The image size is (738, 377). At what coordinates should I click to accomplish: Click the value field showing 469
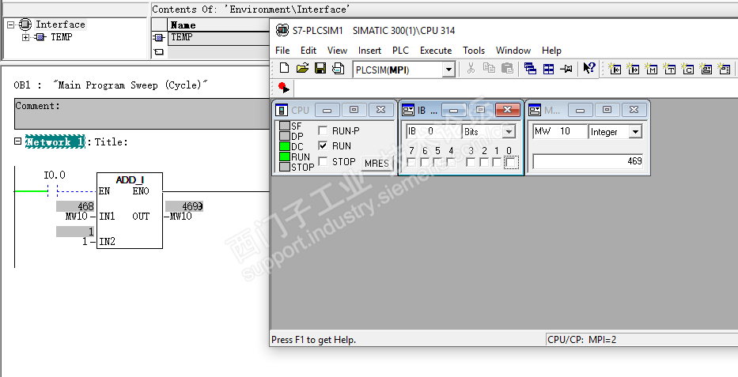(x=588, y=161)
